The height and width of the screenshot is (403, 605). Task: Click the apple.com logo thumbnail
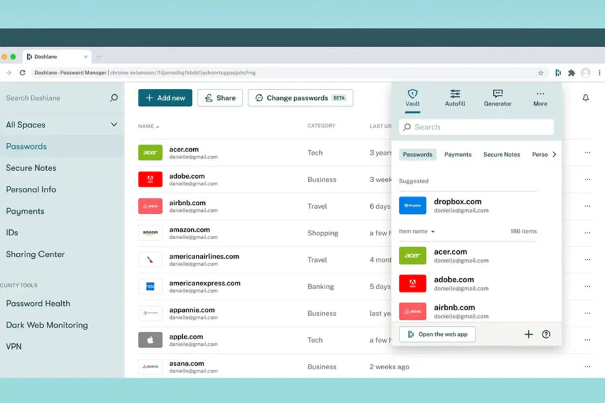click(150, 340)
